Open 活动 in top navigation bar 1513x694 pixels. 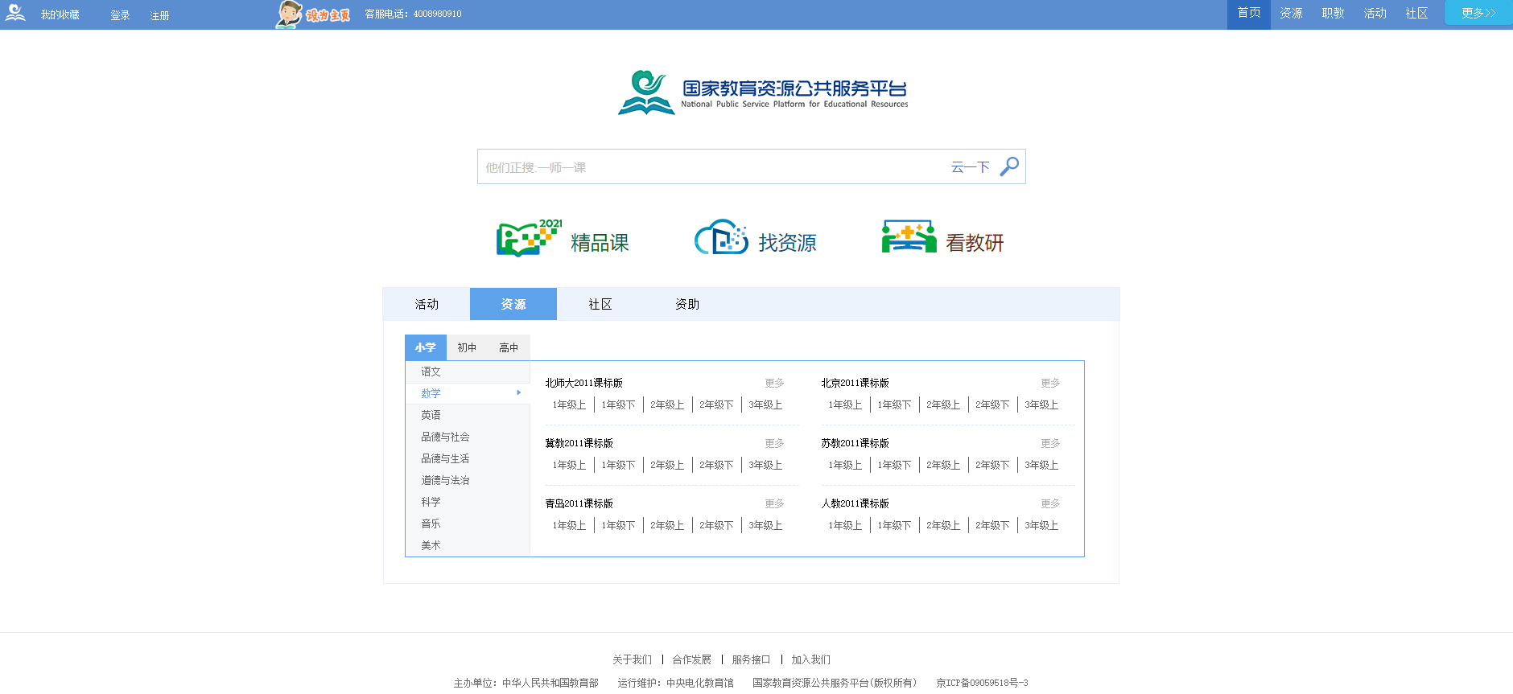tap(1375, 14)
